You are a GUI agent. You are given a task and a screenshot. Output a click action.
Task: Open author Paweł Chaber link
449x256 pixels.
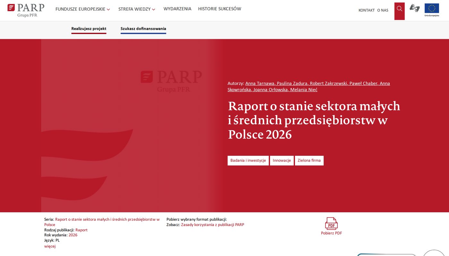pos(363,84)
